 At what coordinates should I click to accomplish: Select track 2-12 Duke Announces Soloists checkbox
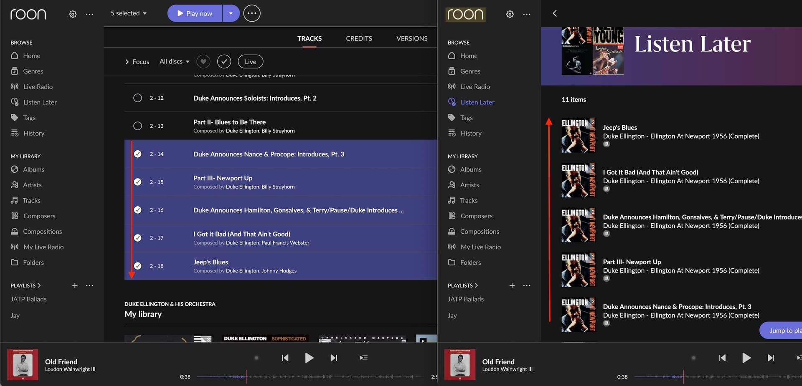(x=137, y=98)
